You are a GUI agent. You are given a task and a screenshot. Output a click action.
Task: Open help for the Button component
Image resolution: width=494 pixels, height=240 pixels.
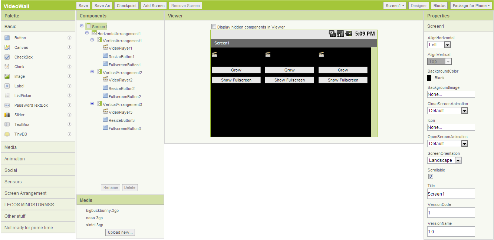click(69, 38)
